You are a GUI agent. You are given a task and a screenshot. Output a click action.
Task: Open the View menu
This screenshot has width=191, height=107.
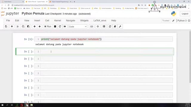coord(27,21)
